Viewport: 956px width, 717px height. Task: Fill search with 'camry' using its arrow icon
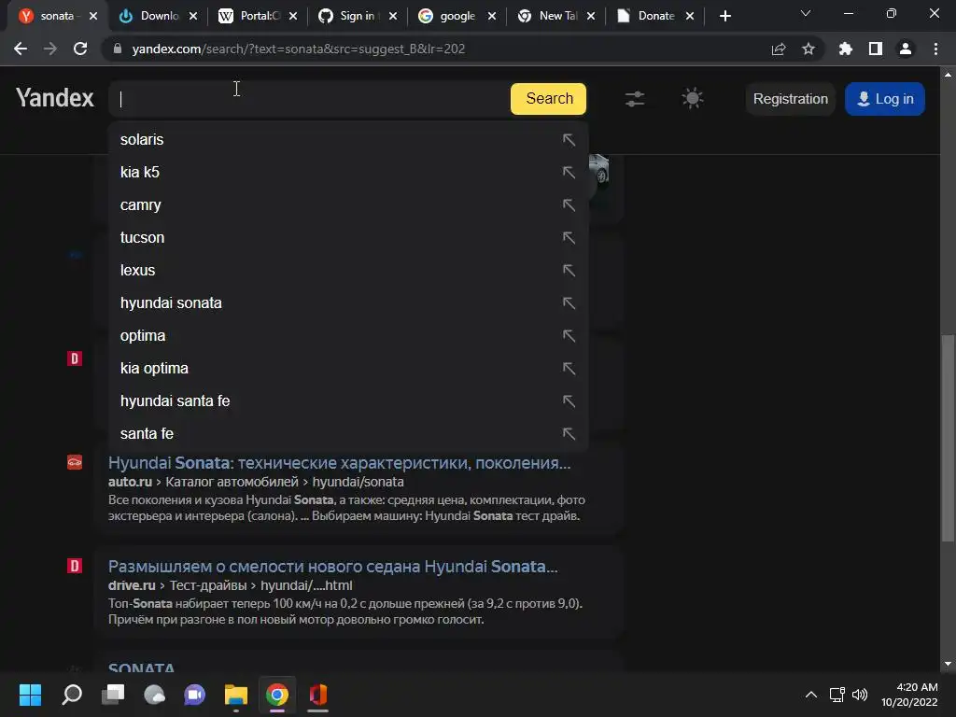[569, 204]
